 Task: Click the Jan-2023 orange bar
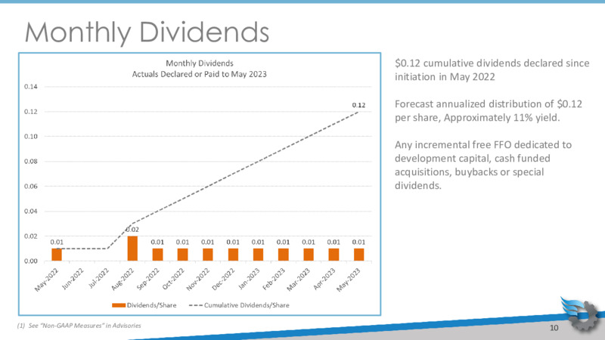[x=258, y=255]
